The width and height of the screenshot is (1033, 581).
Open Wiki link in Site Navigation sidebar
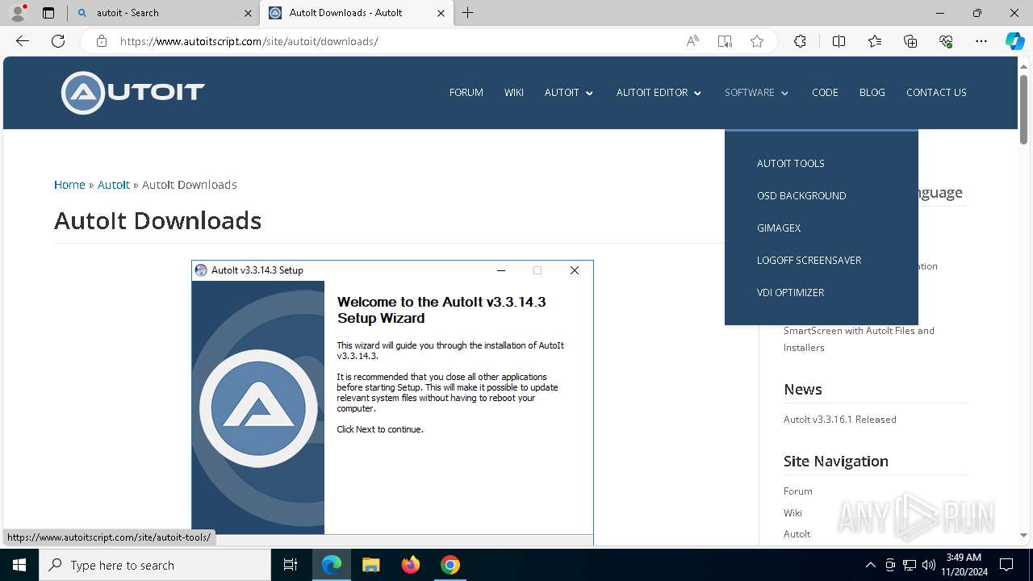793,513
